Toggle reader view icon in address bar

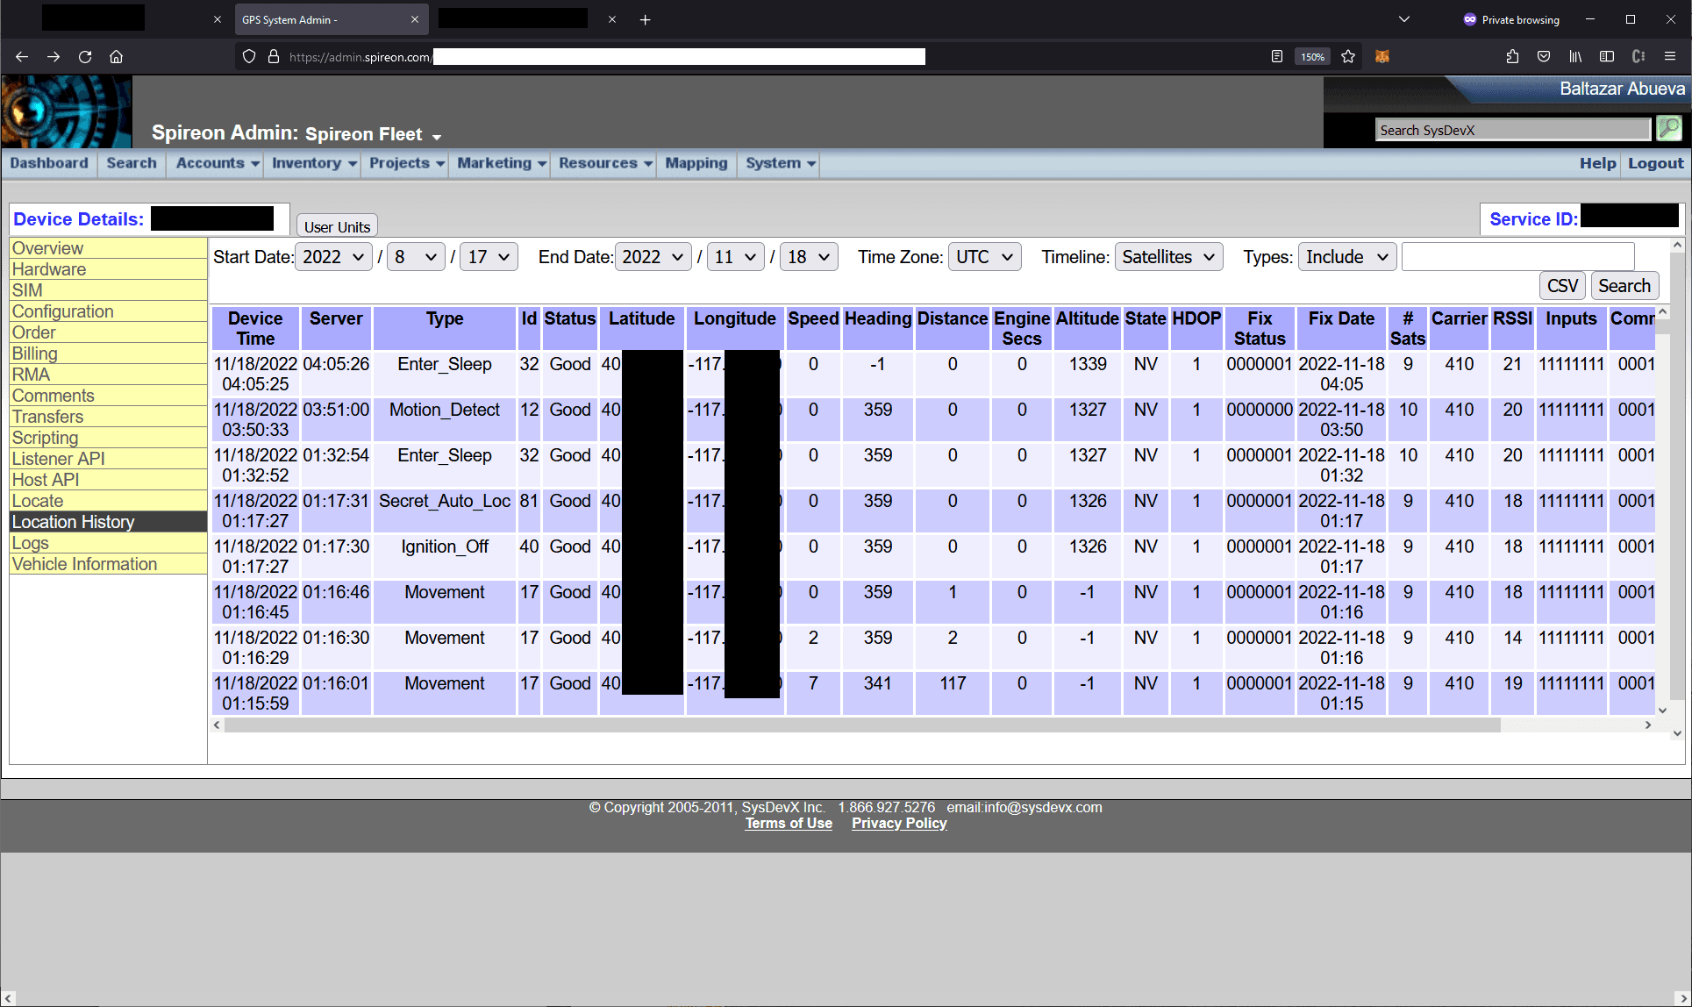click(x=1276, y=57)
